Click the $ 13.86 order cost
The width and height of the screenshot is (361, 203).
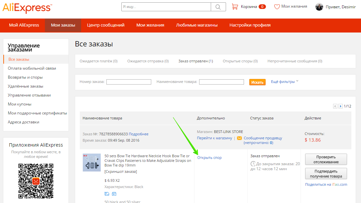click(313, 140)
